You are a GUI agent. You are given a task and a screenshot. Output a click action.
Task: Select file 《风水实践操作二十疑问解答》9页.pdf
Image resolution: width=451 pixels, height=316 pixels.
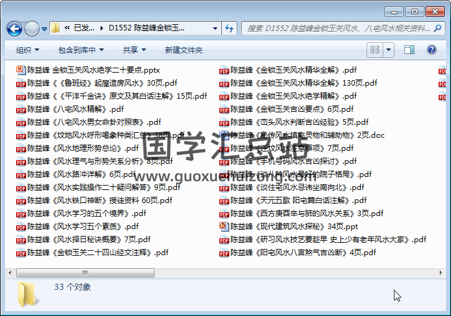98,187
